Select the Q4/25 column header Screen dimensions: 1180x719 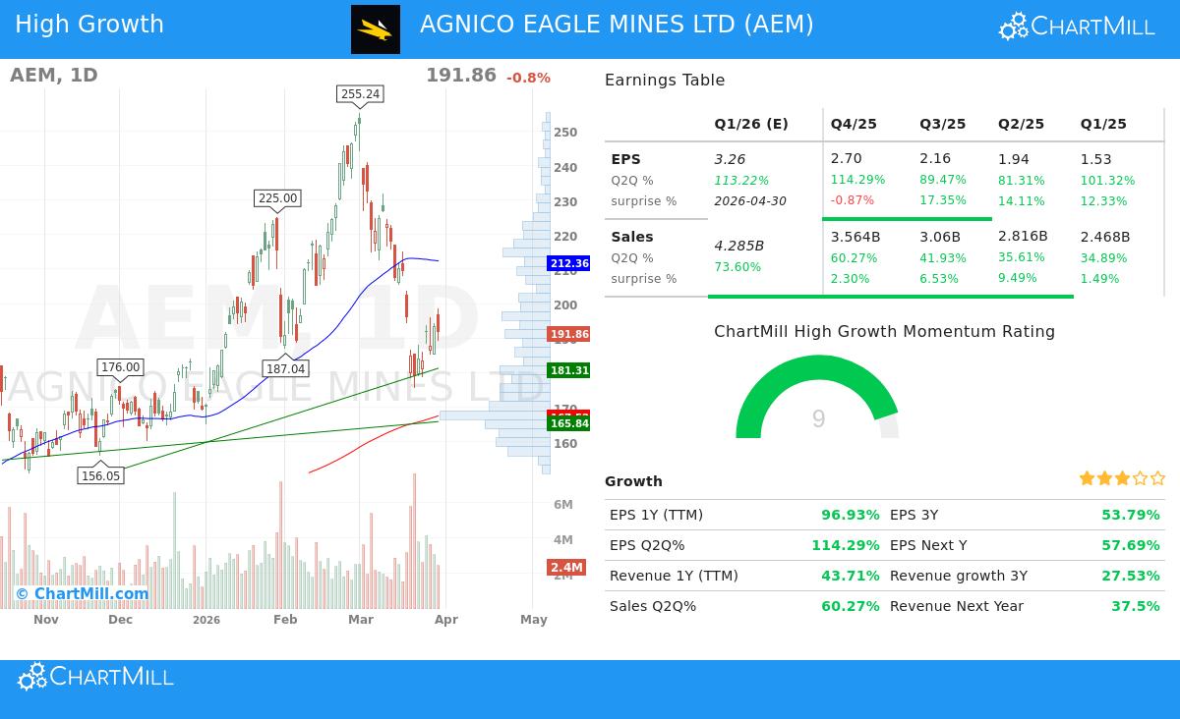click(854, 124)
